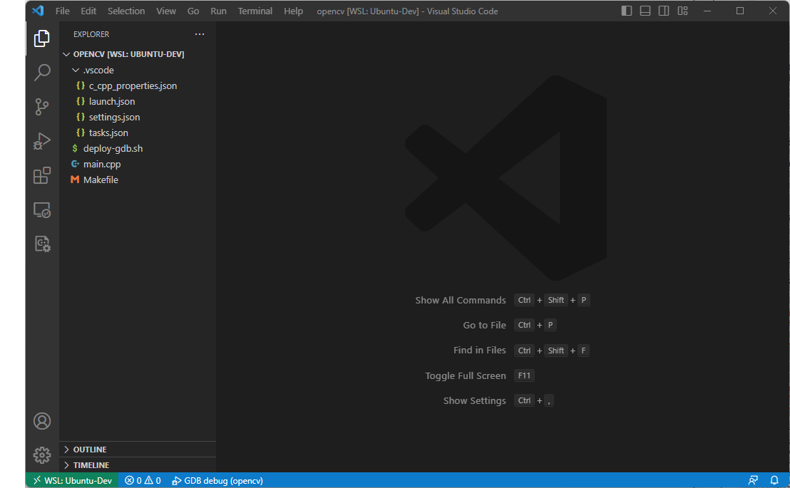Click the window title text

tap(407, 11)
